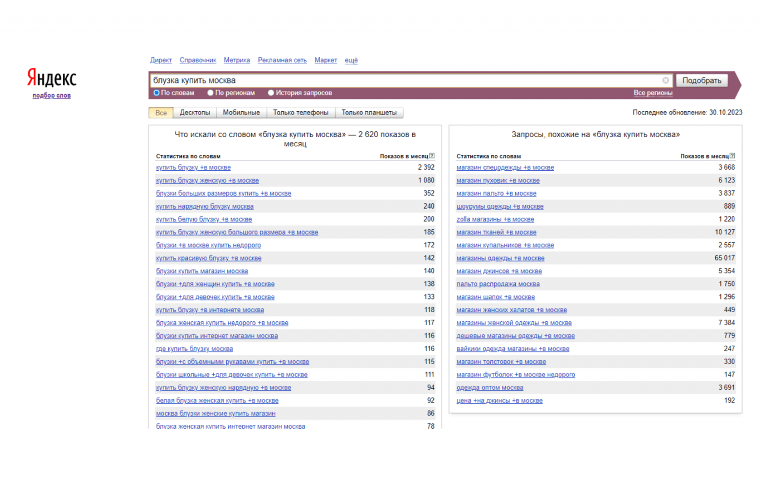
Task: Select the 'По регионам' radio button
Action: pyautogui.click(x=210, y=93)
